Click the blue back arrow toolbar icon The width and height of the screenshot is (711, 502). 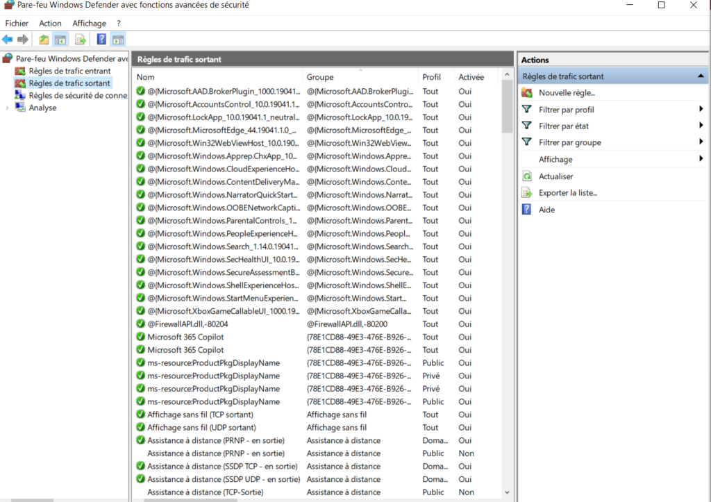(x=8, y=40)
